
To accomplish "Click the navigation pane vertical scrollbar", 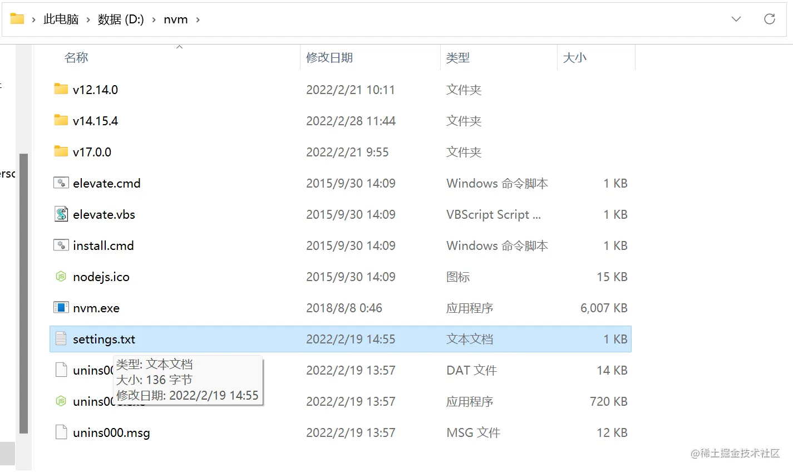I will click(x=23, y=293).
